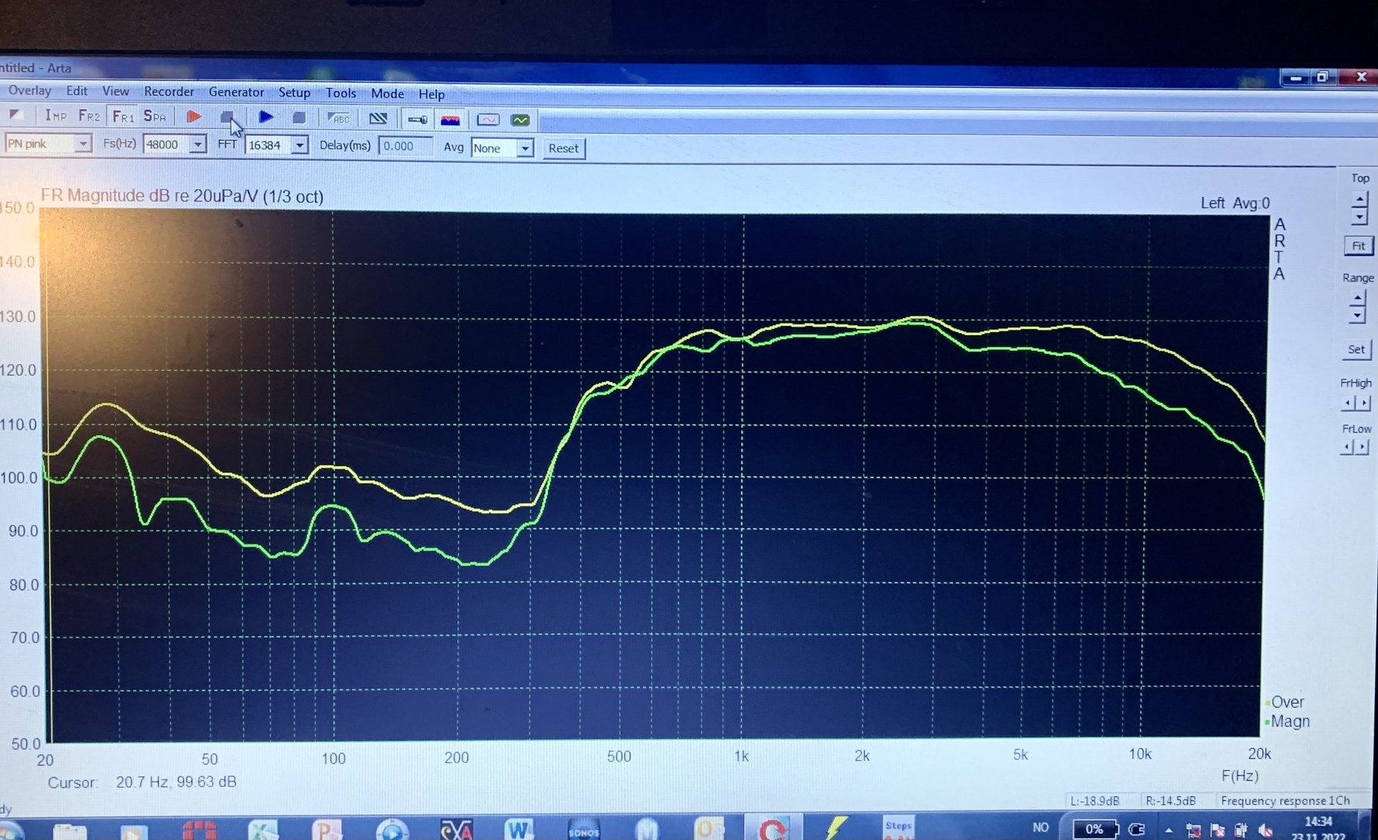Screen dimensions: 1378x840
Task: Click the yellow lightning bolt taskbar icon
Action: 836,828
